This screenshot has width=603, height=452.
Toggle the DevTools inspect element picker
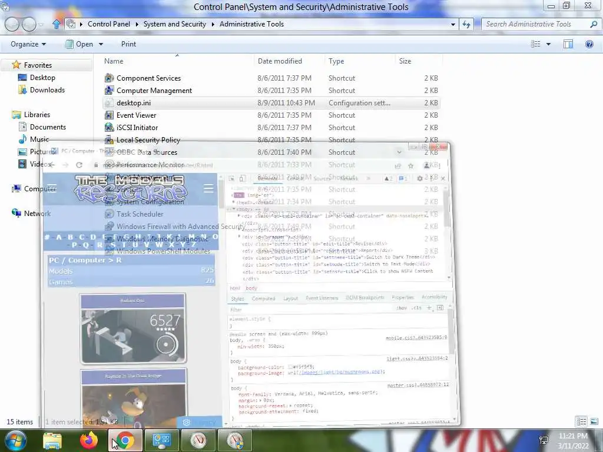coord(231,178)
